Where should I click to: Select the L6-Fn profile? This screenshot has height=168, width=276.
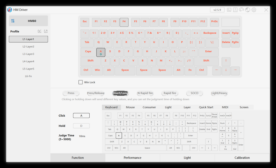[x=28, y=76]
